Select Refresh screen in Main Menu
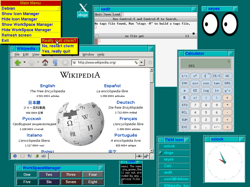 click(31, 35)
